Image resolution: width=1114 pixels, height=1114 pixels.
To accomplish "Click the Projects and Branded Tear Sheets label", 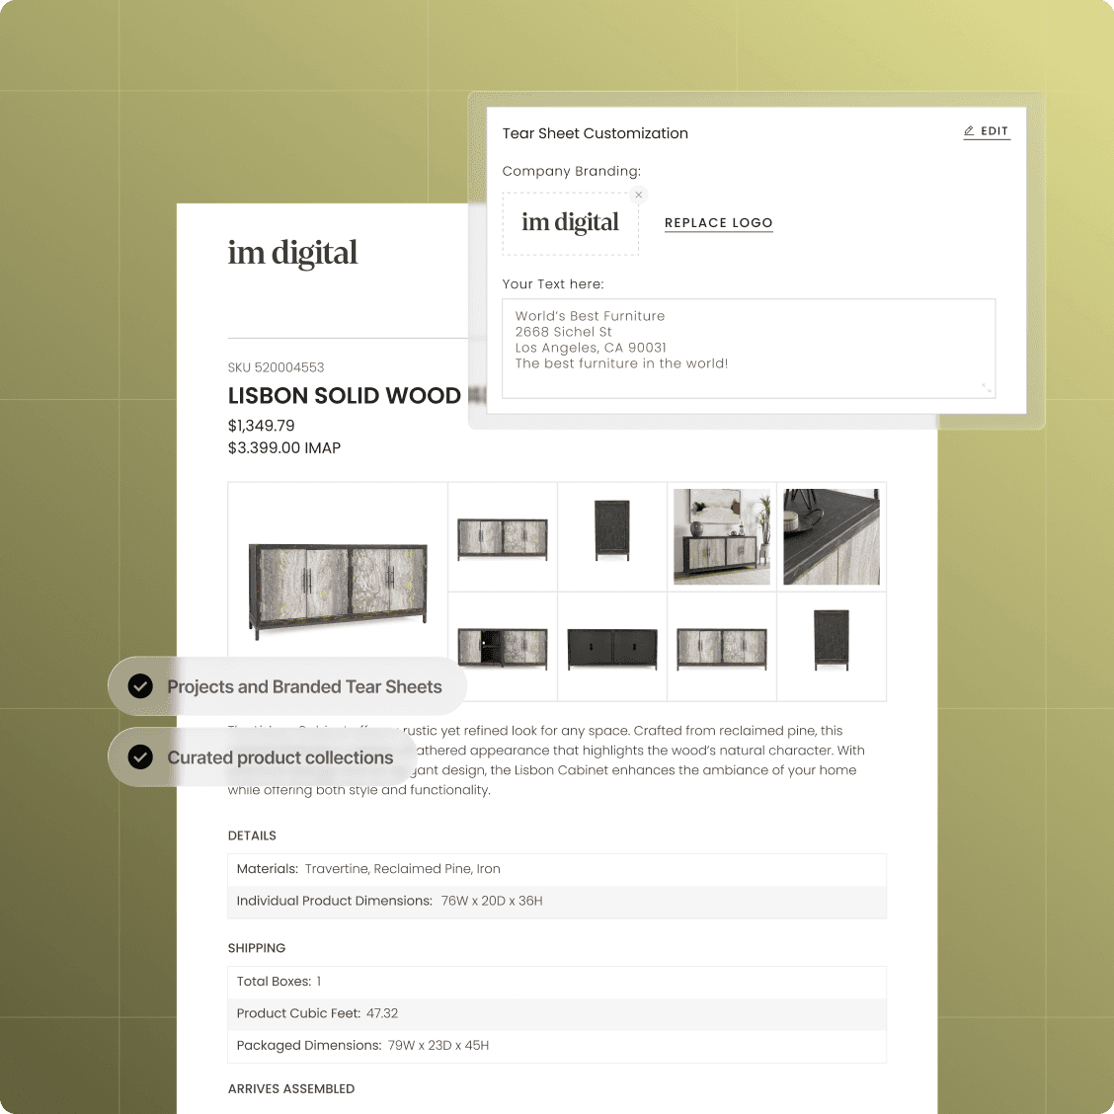I will [x=304, y=686].
